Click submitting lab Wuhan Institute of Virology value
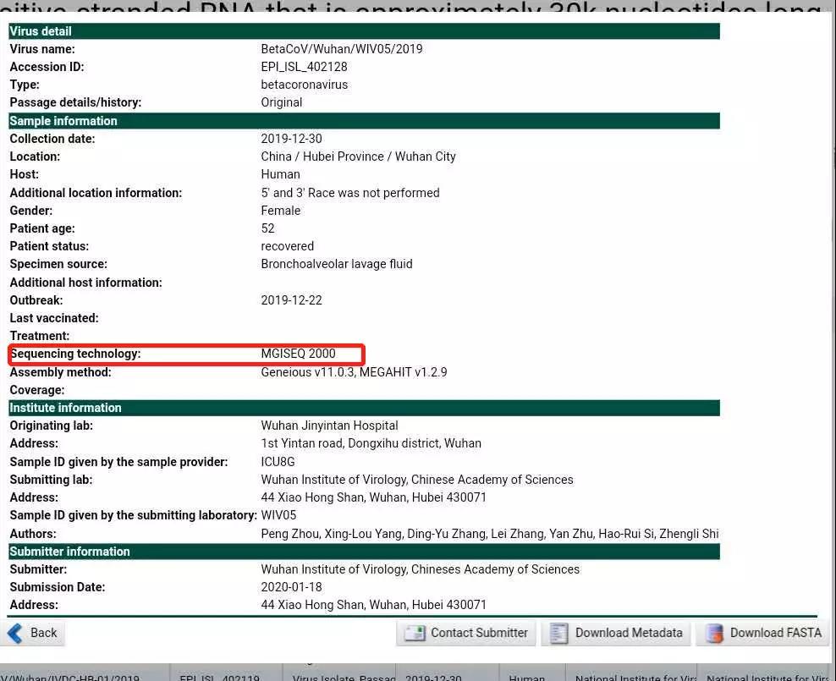Screen dimensions: 836x681 417,480
